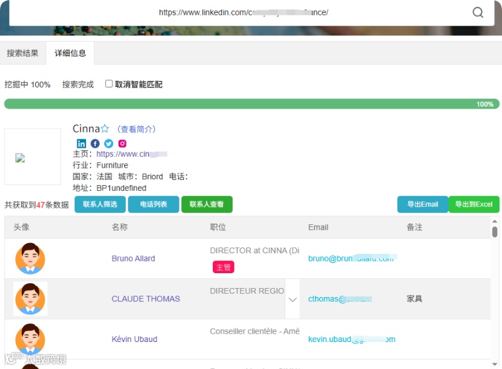Click the broken company logo image
This screenshot has width=502, height=369.
(x=20, y=157)
